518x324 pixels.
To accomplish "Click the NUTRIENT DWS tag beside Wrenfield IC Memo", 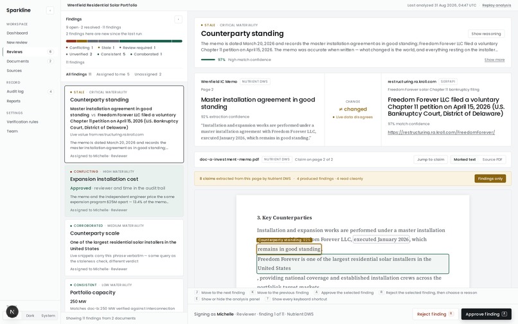I will [255, 82].
